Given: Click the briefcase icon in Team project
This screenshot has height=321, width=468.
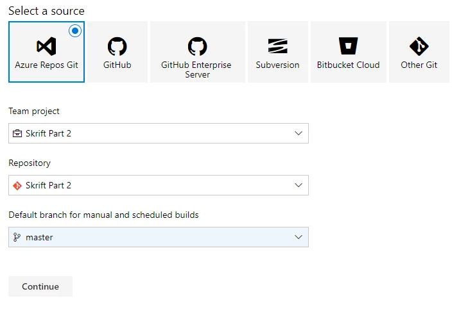Looking at the screenshot, I should coord(17,133).
